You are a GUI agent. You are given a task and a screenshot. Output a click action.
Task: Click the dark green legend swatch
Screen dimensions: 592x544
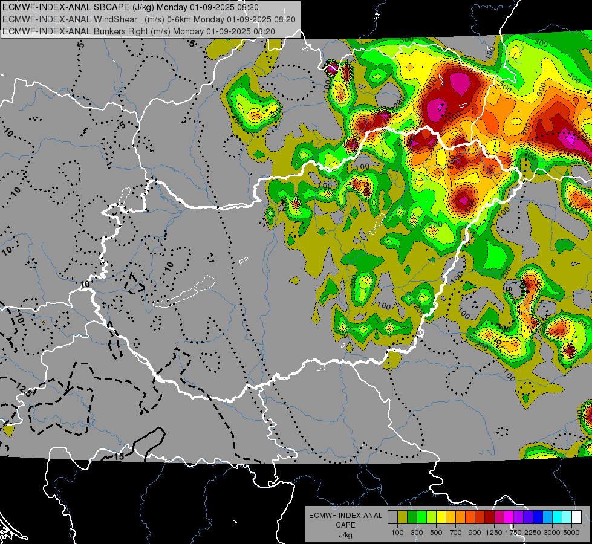tap(412, 517)
